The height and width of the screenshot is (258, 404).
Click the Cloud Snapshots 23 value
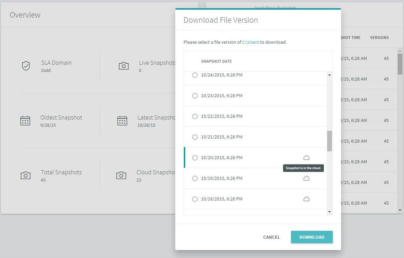pos(139,180)
